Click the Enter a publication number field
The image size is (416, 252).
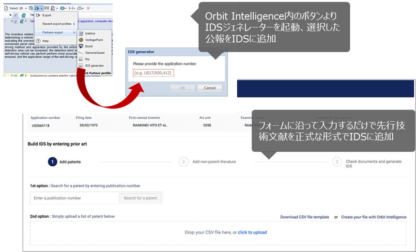pos(75,198)
